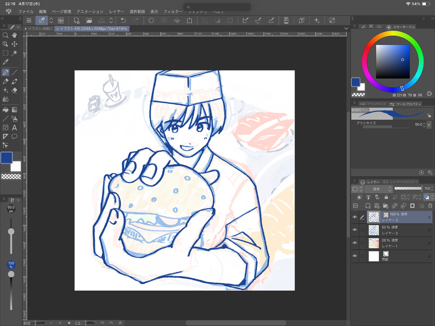435x326 pixels.
Task: Tick the checkbox beside レイヤー 1
Action: pos(363,243)
